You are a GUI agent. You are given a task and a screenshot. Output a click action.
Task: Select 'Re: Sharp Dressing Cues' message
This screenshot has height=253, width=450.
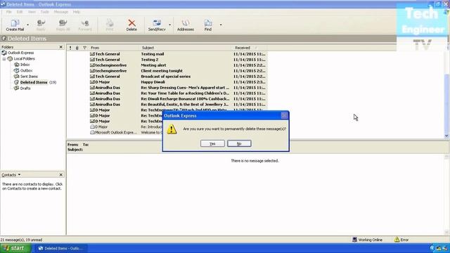click(x=167, y=87)
